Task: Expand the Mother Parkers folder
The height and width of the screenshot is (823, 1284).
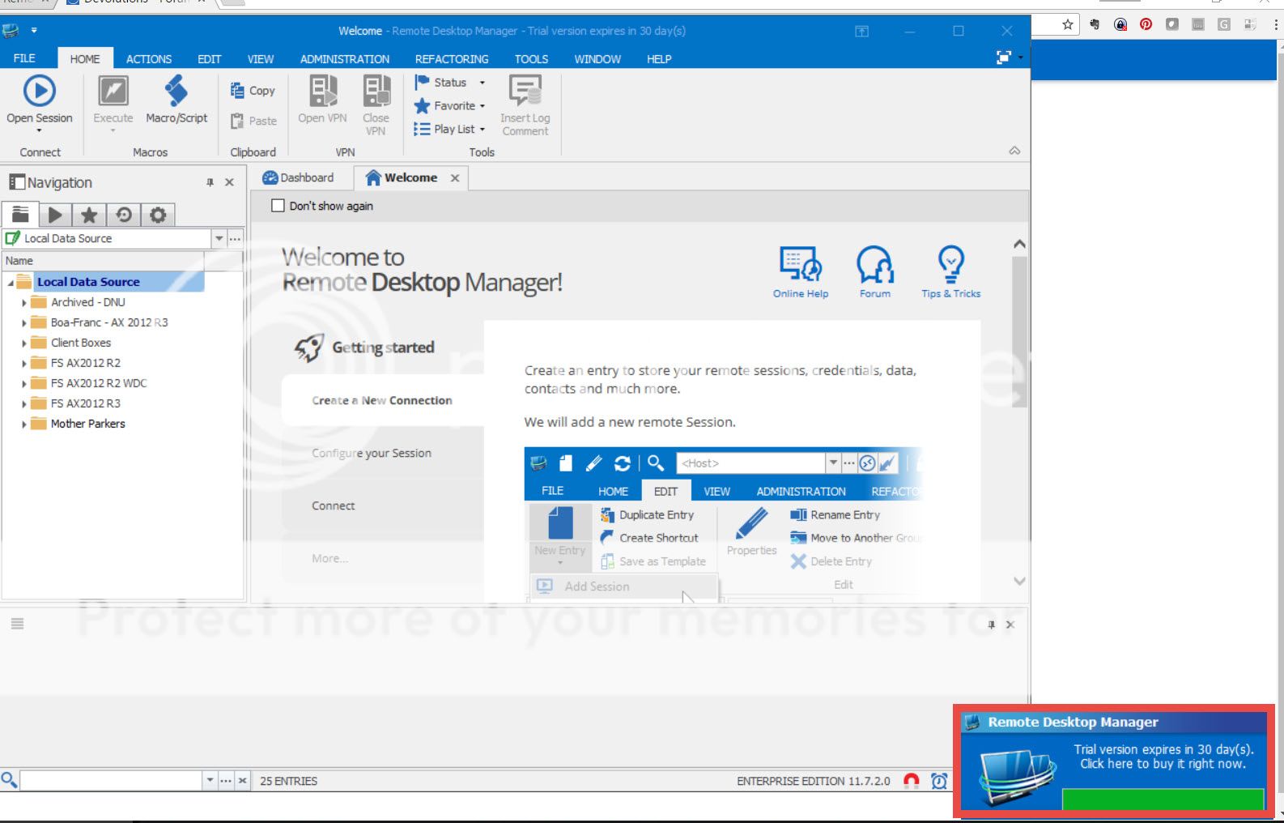Action: point(23,424)
